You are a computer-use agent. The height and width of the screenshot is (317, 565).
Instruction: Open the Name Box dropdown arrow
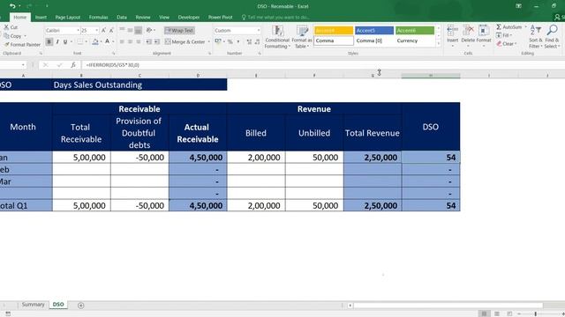(x=24, y=65)
